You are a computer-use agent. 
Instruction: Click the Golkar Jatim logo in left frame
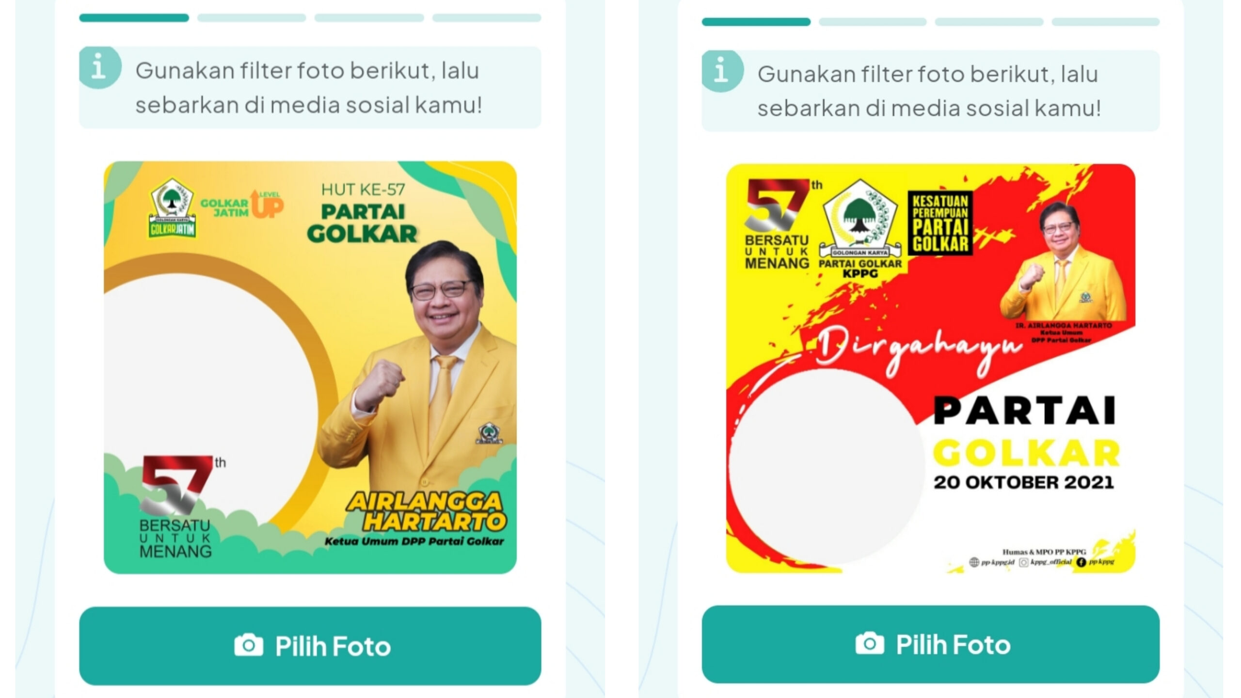click(173, 208)
